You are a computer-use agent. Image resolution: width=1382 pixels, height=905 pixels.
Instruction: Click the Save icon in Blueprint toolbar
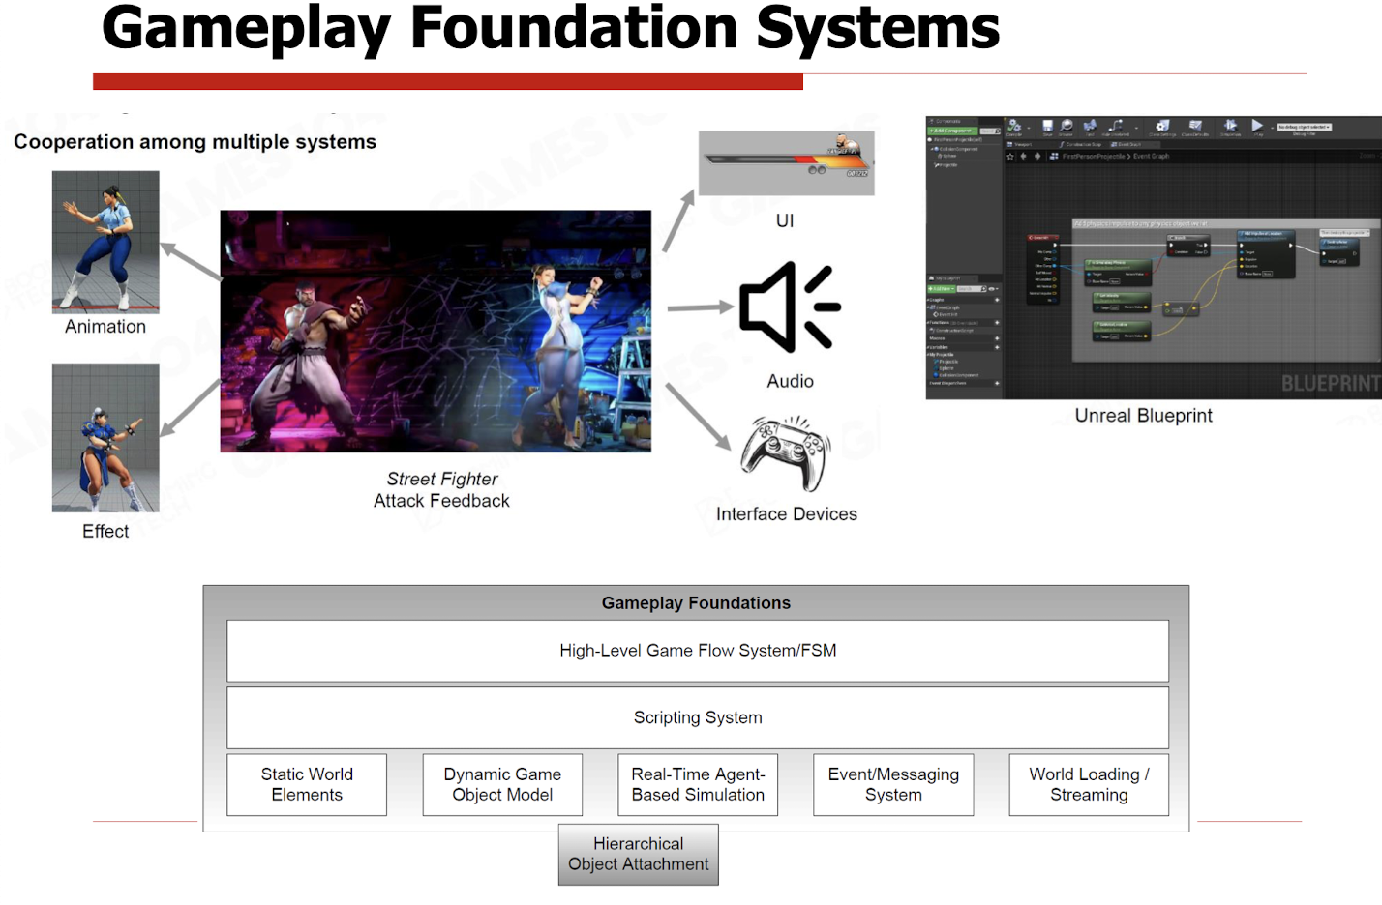point(1047,126)
